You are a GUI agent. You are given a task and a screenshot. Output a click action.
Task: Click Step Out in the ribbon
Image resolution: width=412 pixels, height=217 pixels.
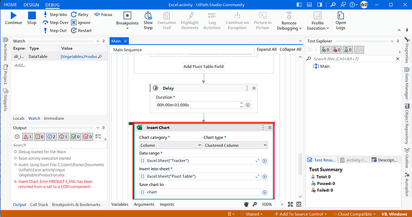tap(55, 30)
